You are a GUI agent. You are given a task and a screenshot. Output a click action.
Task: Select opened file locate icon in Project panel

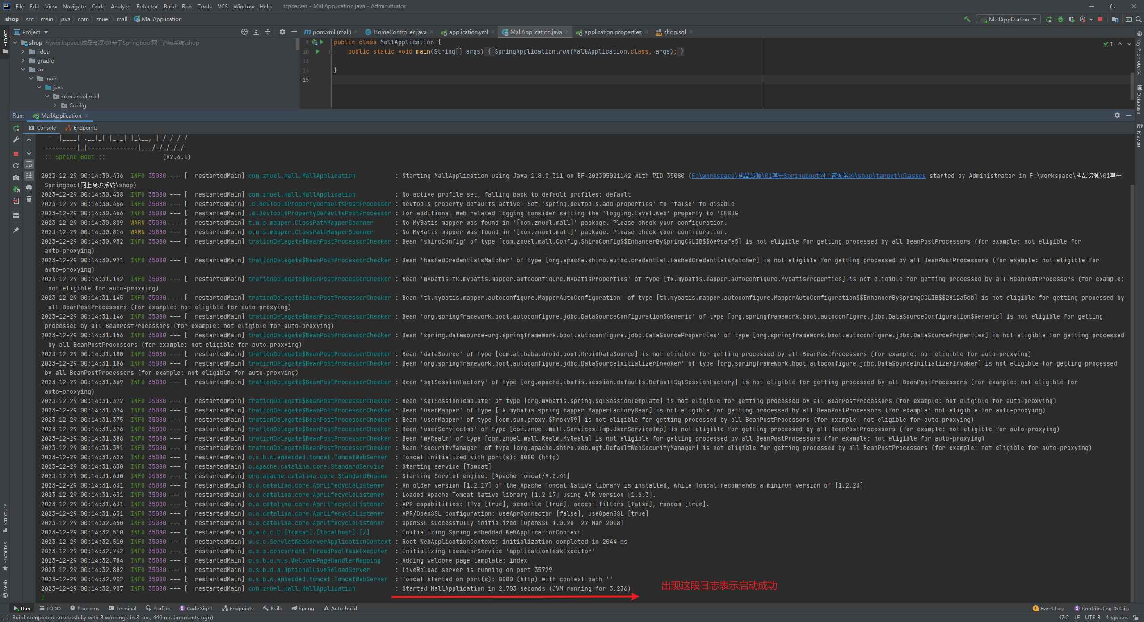tap(244, 32)
